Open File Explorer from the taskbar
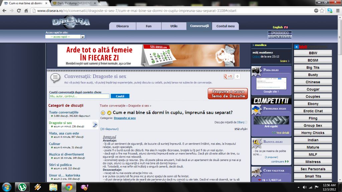Image resolution: width=342 pixels, height=192 pixels. click(53, 187)
